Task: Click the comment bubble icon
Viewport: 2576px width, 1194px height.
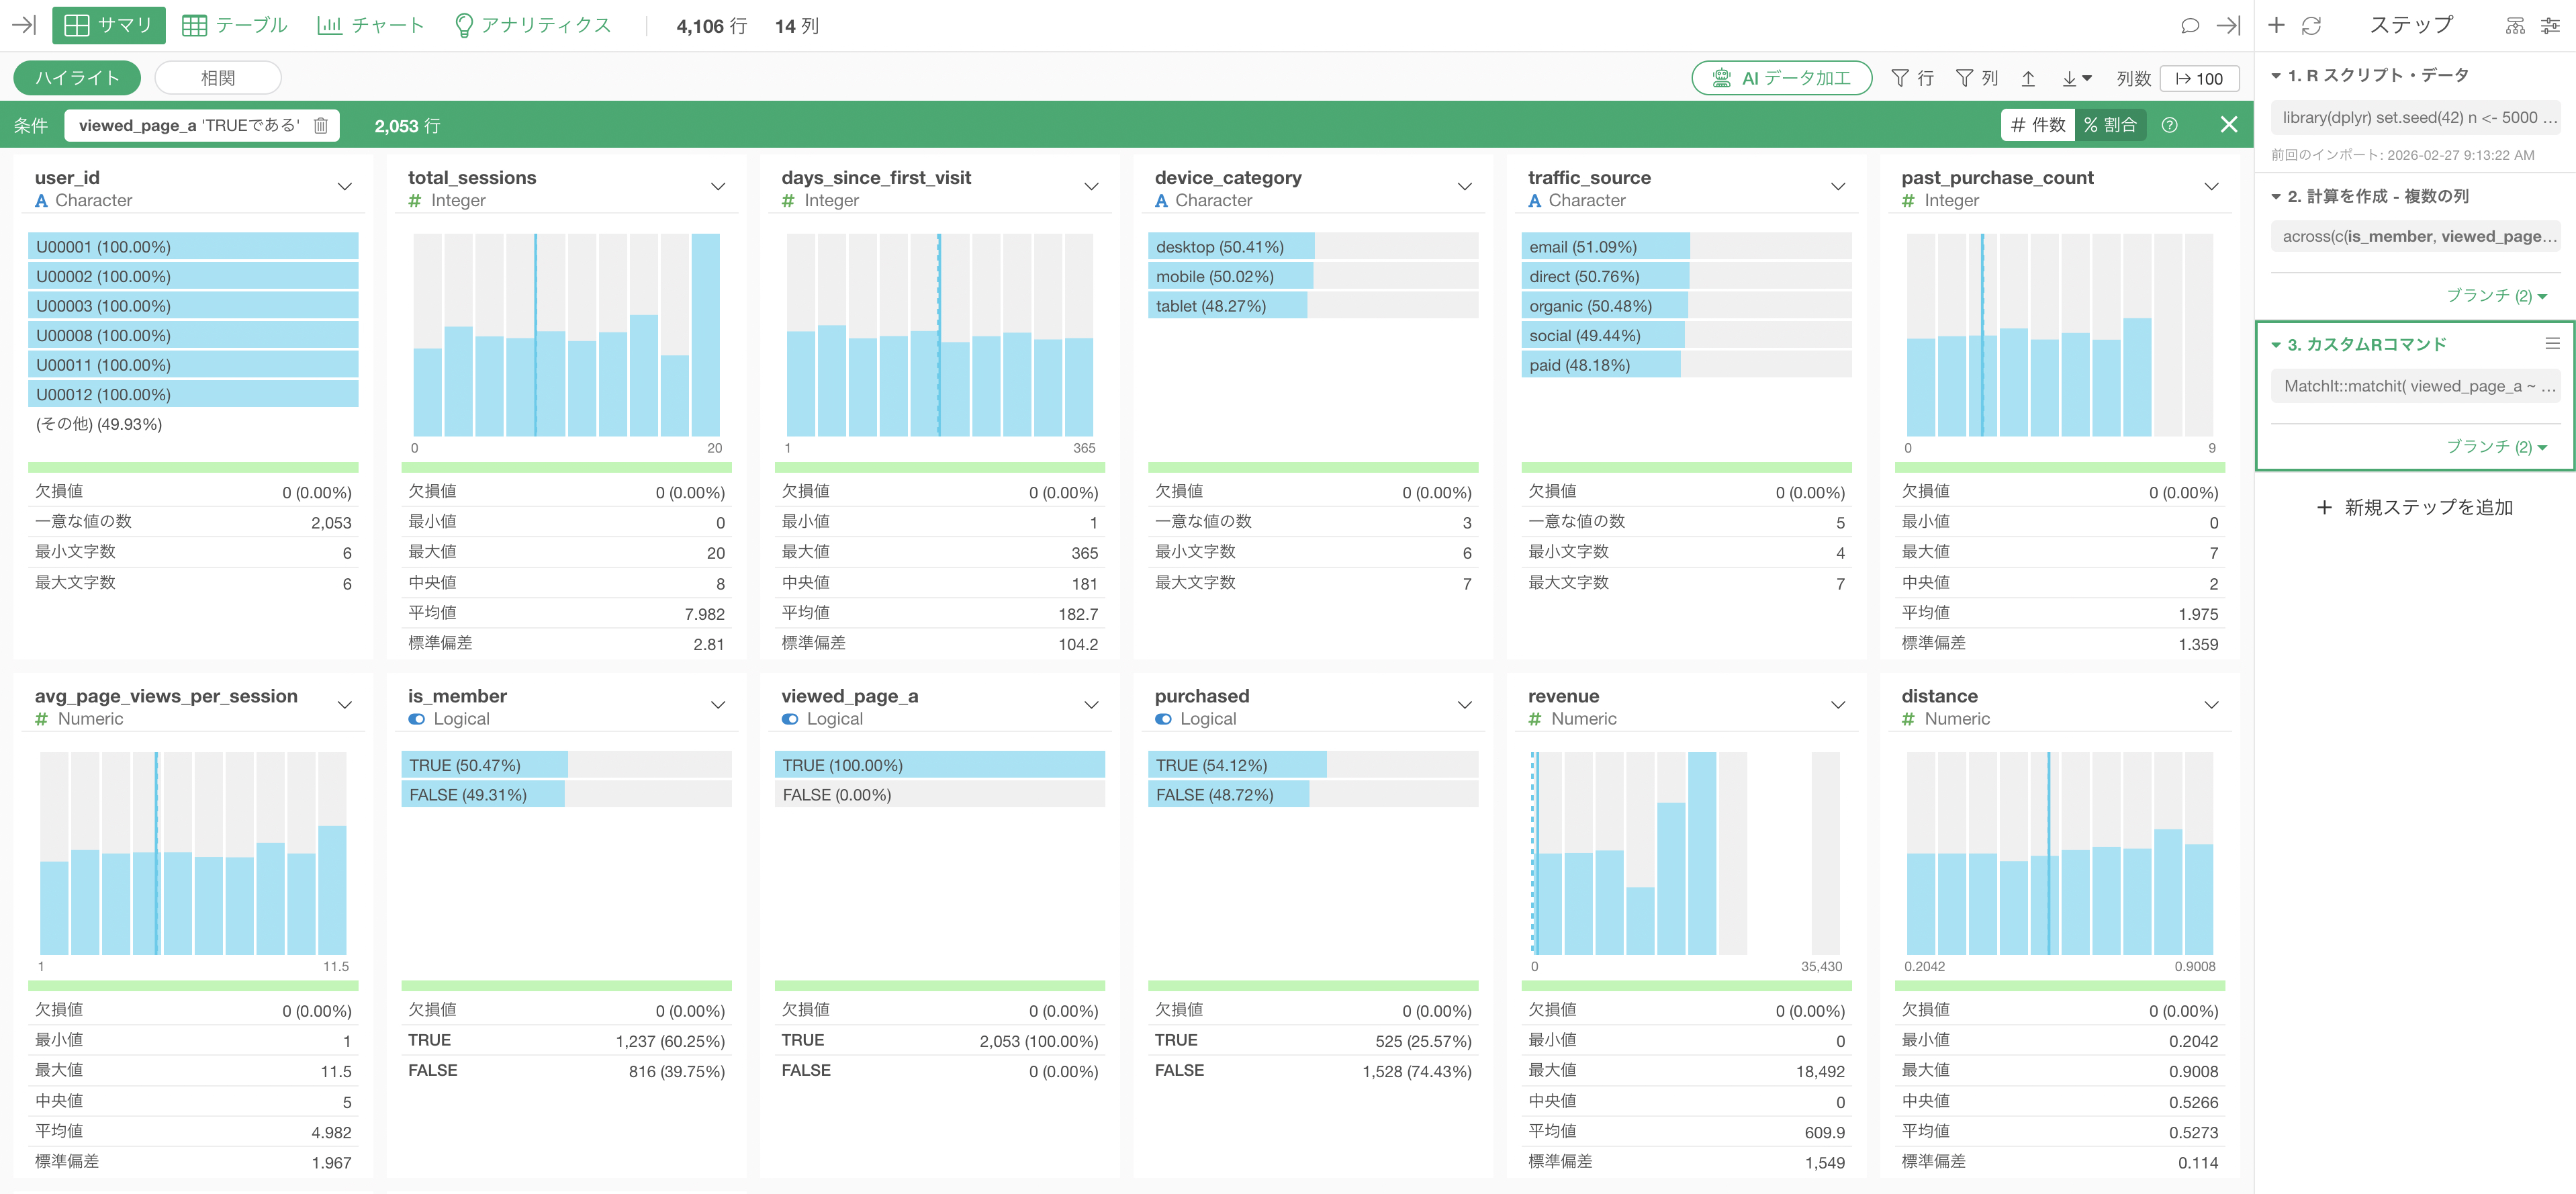Action: pos(2189,26)
